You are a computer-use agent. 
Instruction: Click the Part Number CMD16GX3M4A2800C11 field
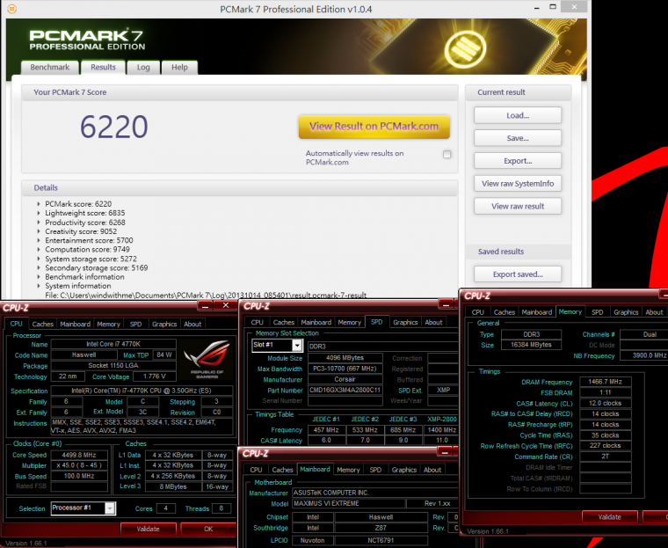point(345,390)
